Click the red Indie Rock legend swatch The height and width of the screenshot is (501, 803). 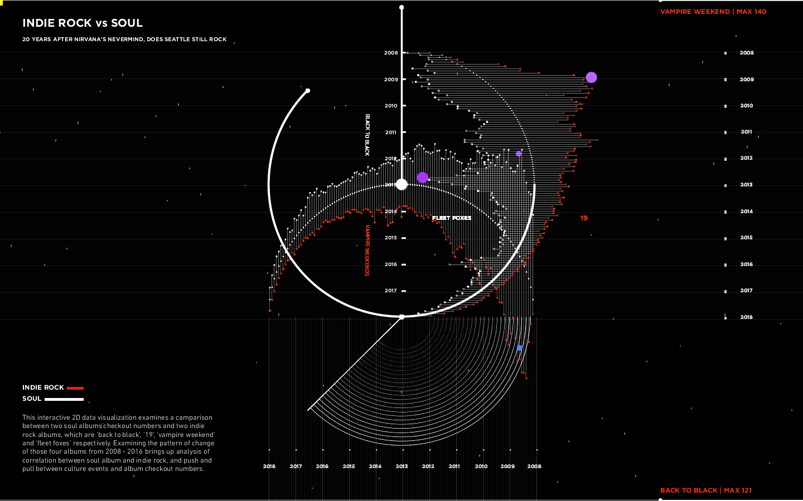[75, 388]
